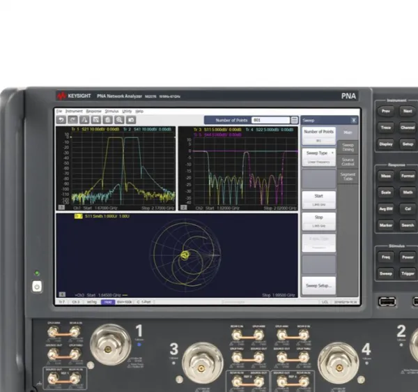Open the Response menu
This screenshot has height=392, width=418.
coord(93,112)
